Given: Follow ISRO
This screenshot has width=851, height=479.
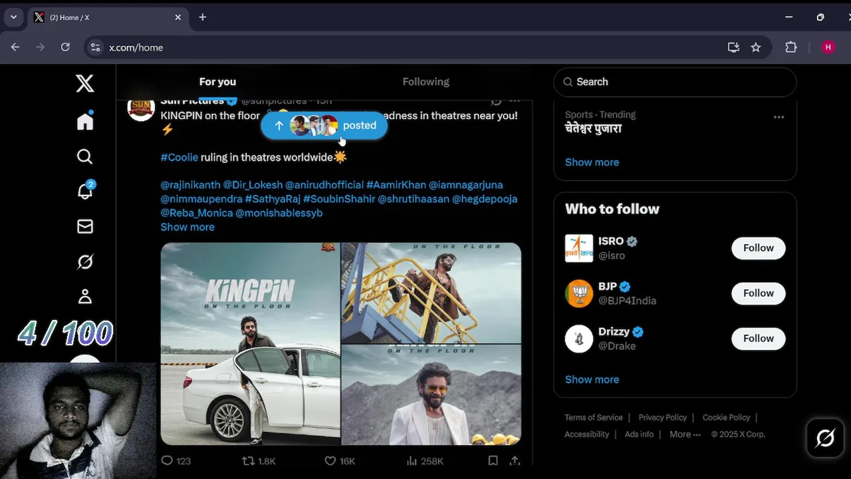Looking at the screenshot, I should pyautogui.click(x=759, y=248).
